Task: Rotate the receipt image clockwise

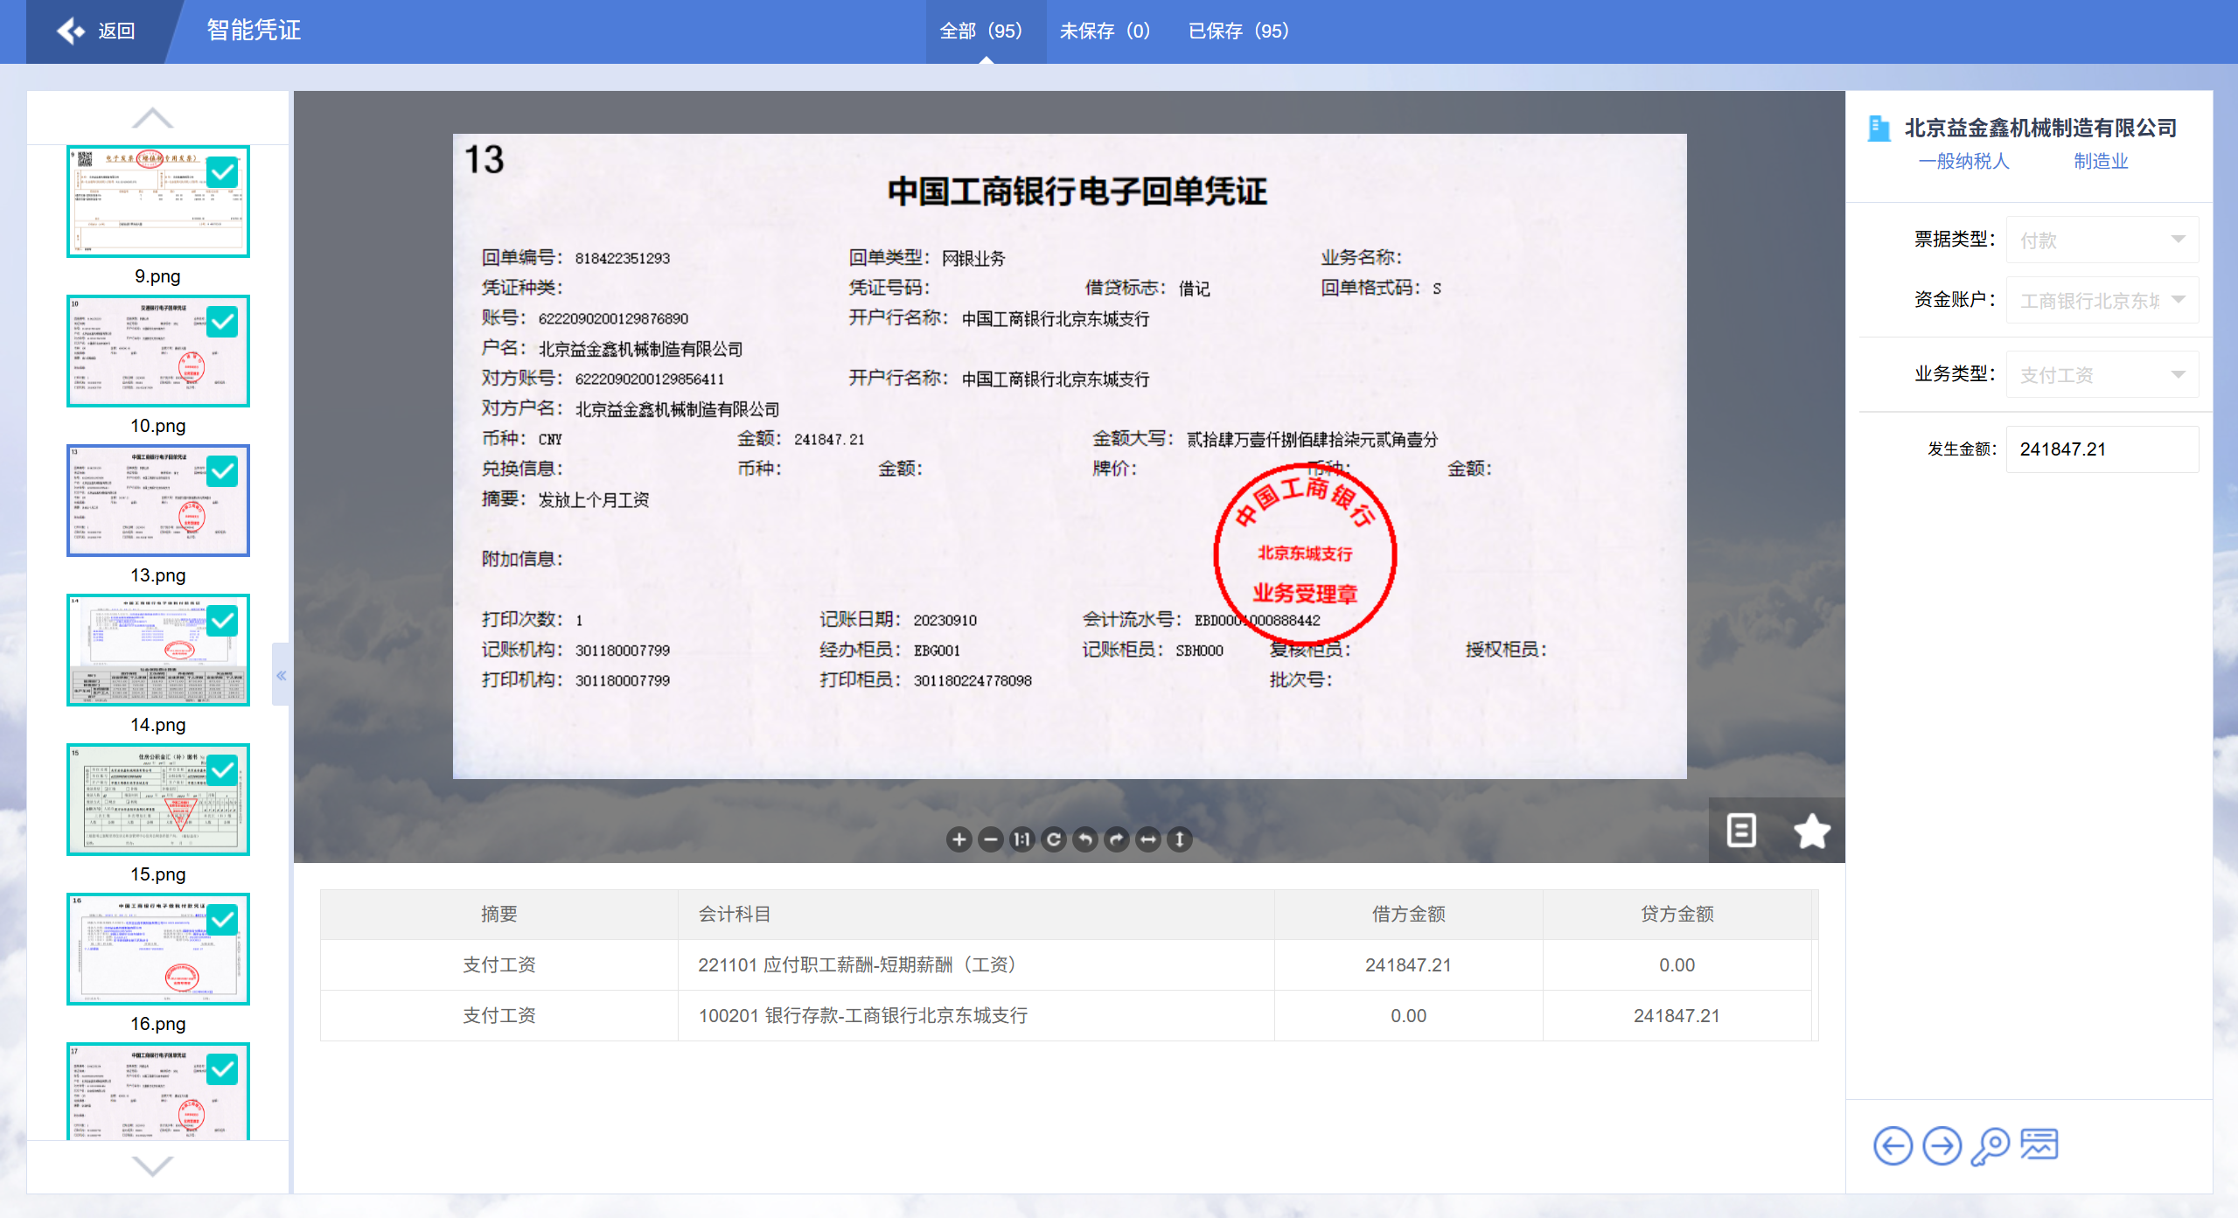Action: [x=1117, y=839]
